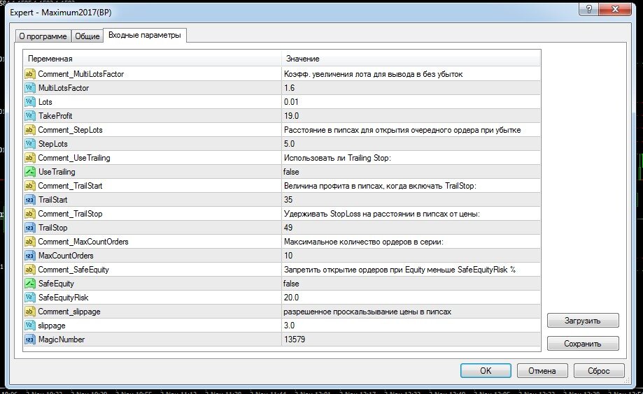Click the 'Величина профита в пипсах' value
The width and height of the screenshot is (643, 394).
380,186
